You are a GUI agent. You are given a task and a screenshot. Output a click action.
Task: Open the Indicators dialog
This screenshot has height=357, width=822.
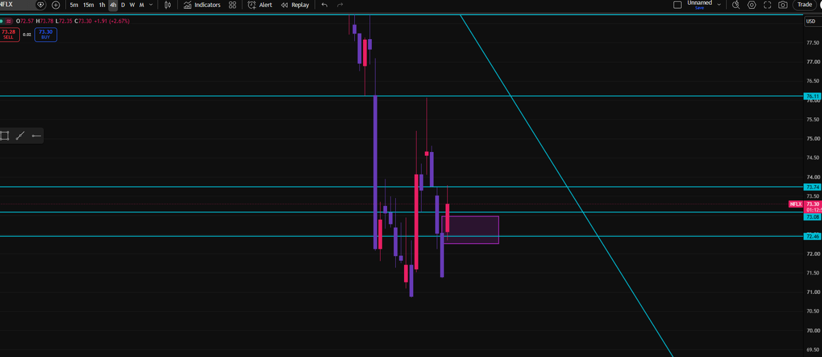[x=202, y=5]
